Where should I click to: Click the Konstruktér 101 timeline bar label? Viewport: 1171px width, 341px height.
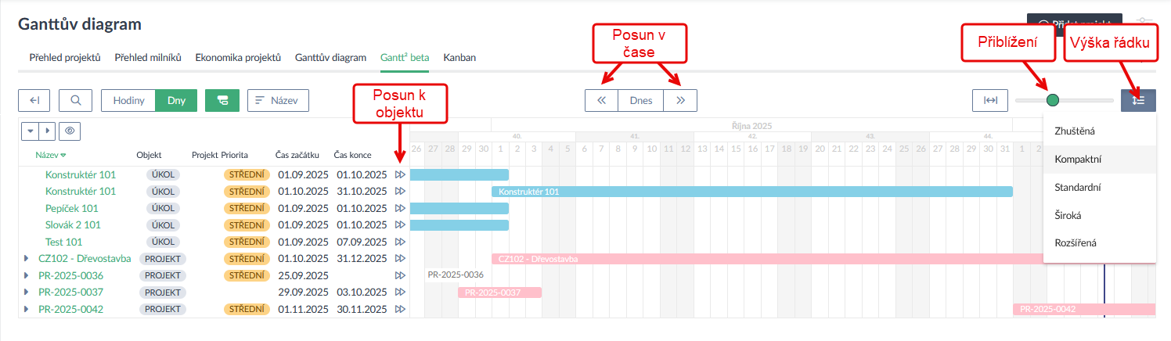529,192
